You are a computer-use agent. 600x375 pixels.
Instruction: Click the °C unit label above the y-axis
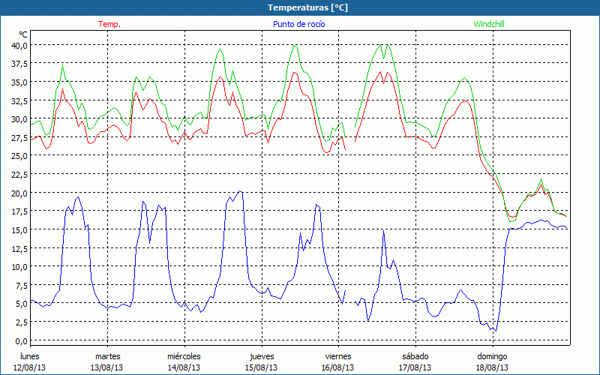click(x=23, y=34)
